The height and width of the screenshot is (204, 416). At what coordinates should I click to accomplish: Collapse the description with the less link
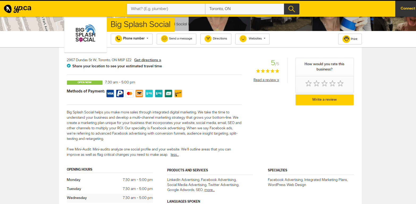click(175, 155)
